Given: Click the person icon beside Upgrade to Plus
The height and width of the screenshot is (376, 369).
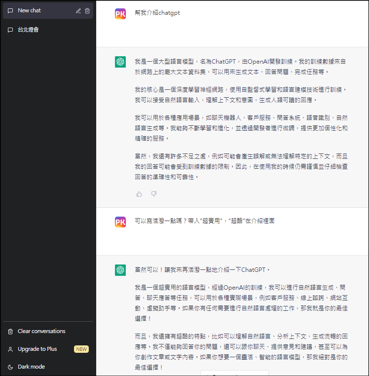Looking at the screenshot, I should click(10, 349).
